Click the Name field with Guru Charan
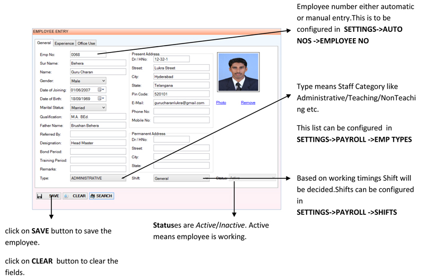Screen dimensions: 425x278 (98, 72)
